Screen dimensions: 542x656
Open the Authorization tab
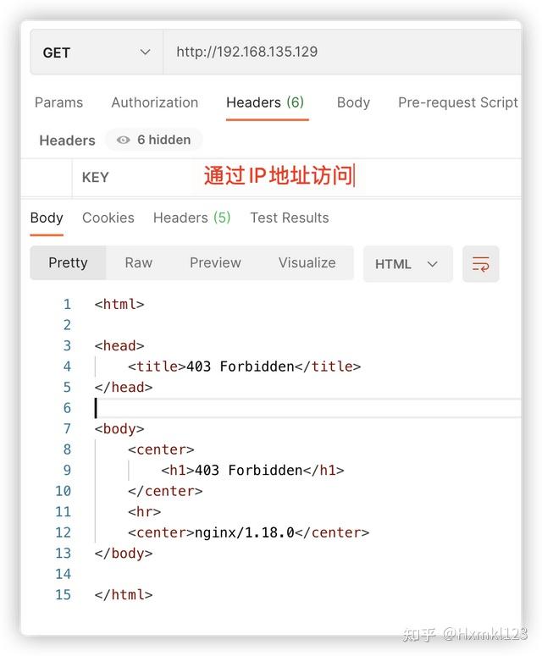click(x=154, y=102)
